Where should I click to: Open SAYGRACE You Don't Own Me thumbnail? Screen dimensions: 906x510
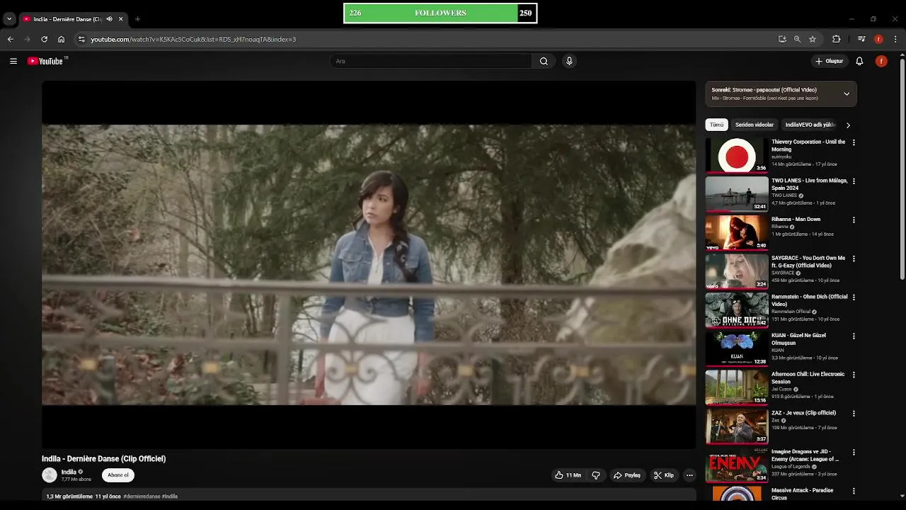click(x=737, y=271)
